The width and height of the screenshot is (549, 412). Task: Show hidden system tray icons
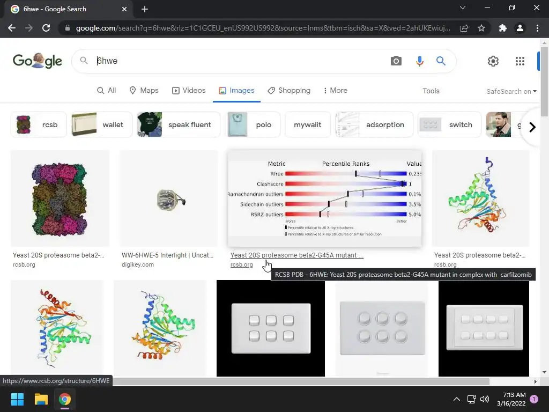(457, 399)
